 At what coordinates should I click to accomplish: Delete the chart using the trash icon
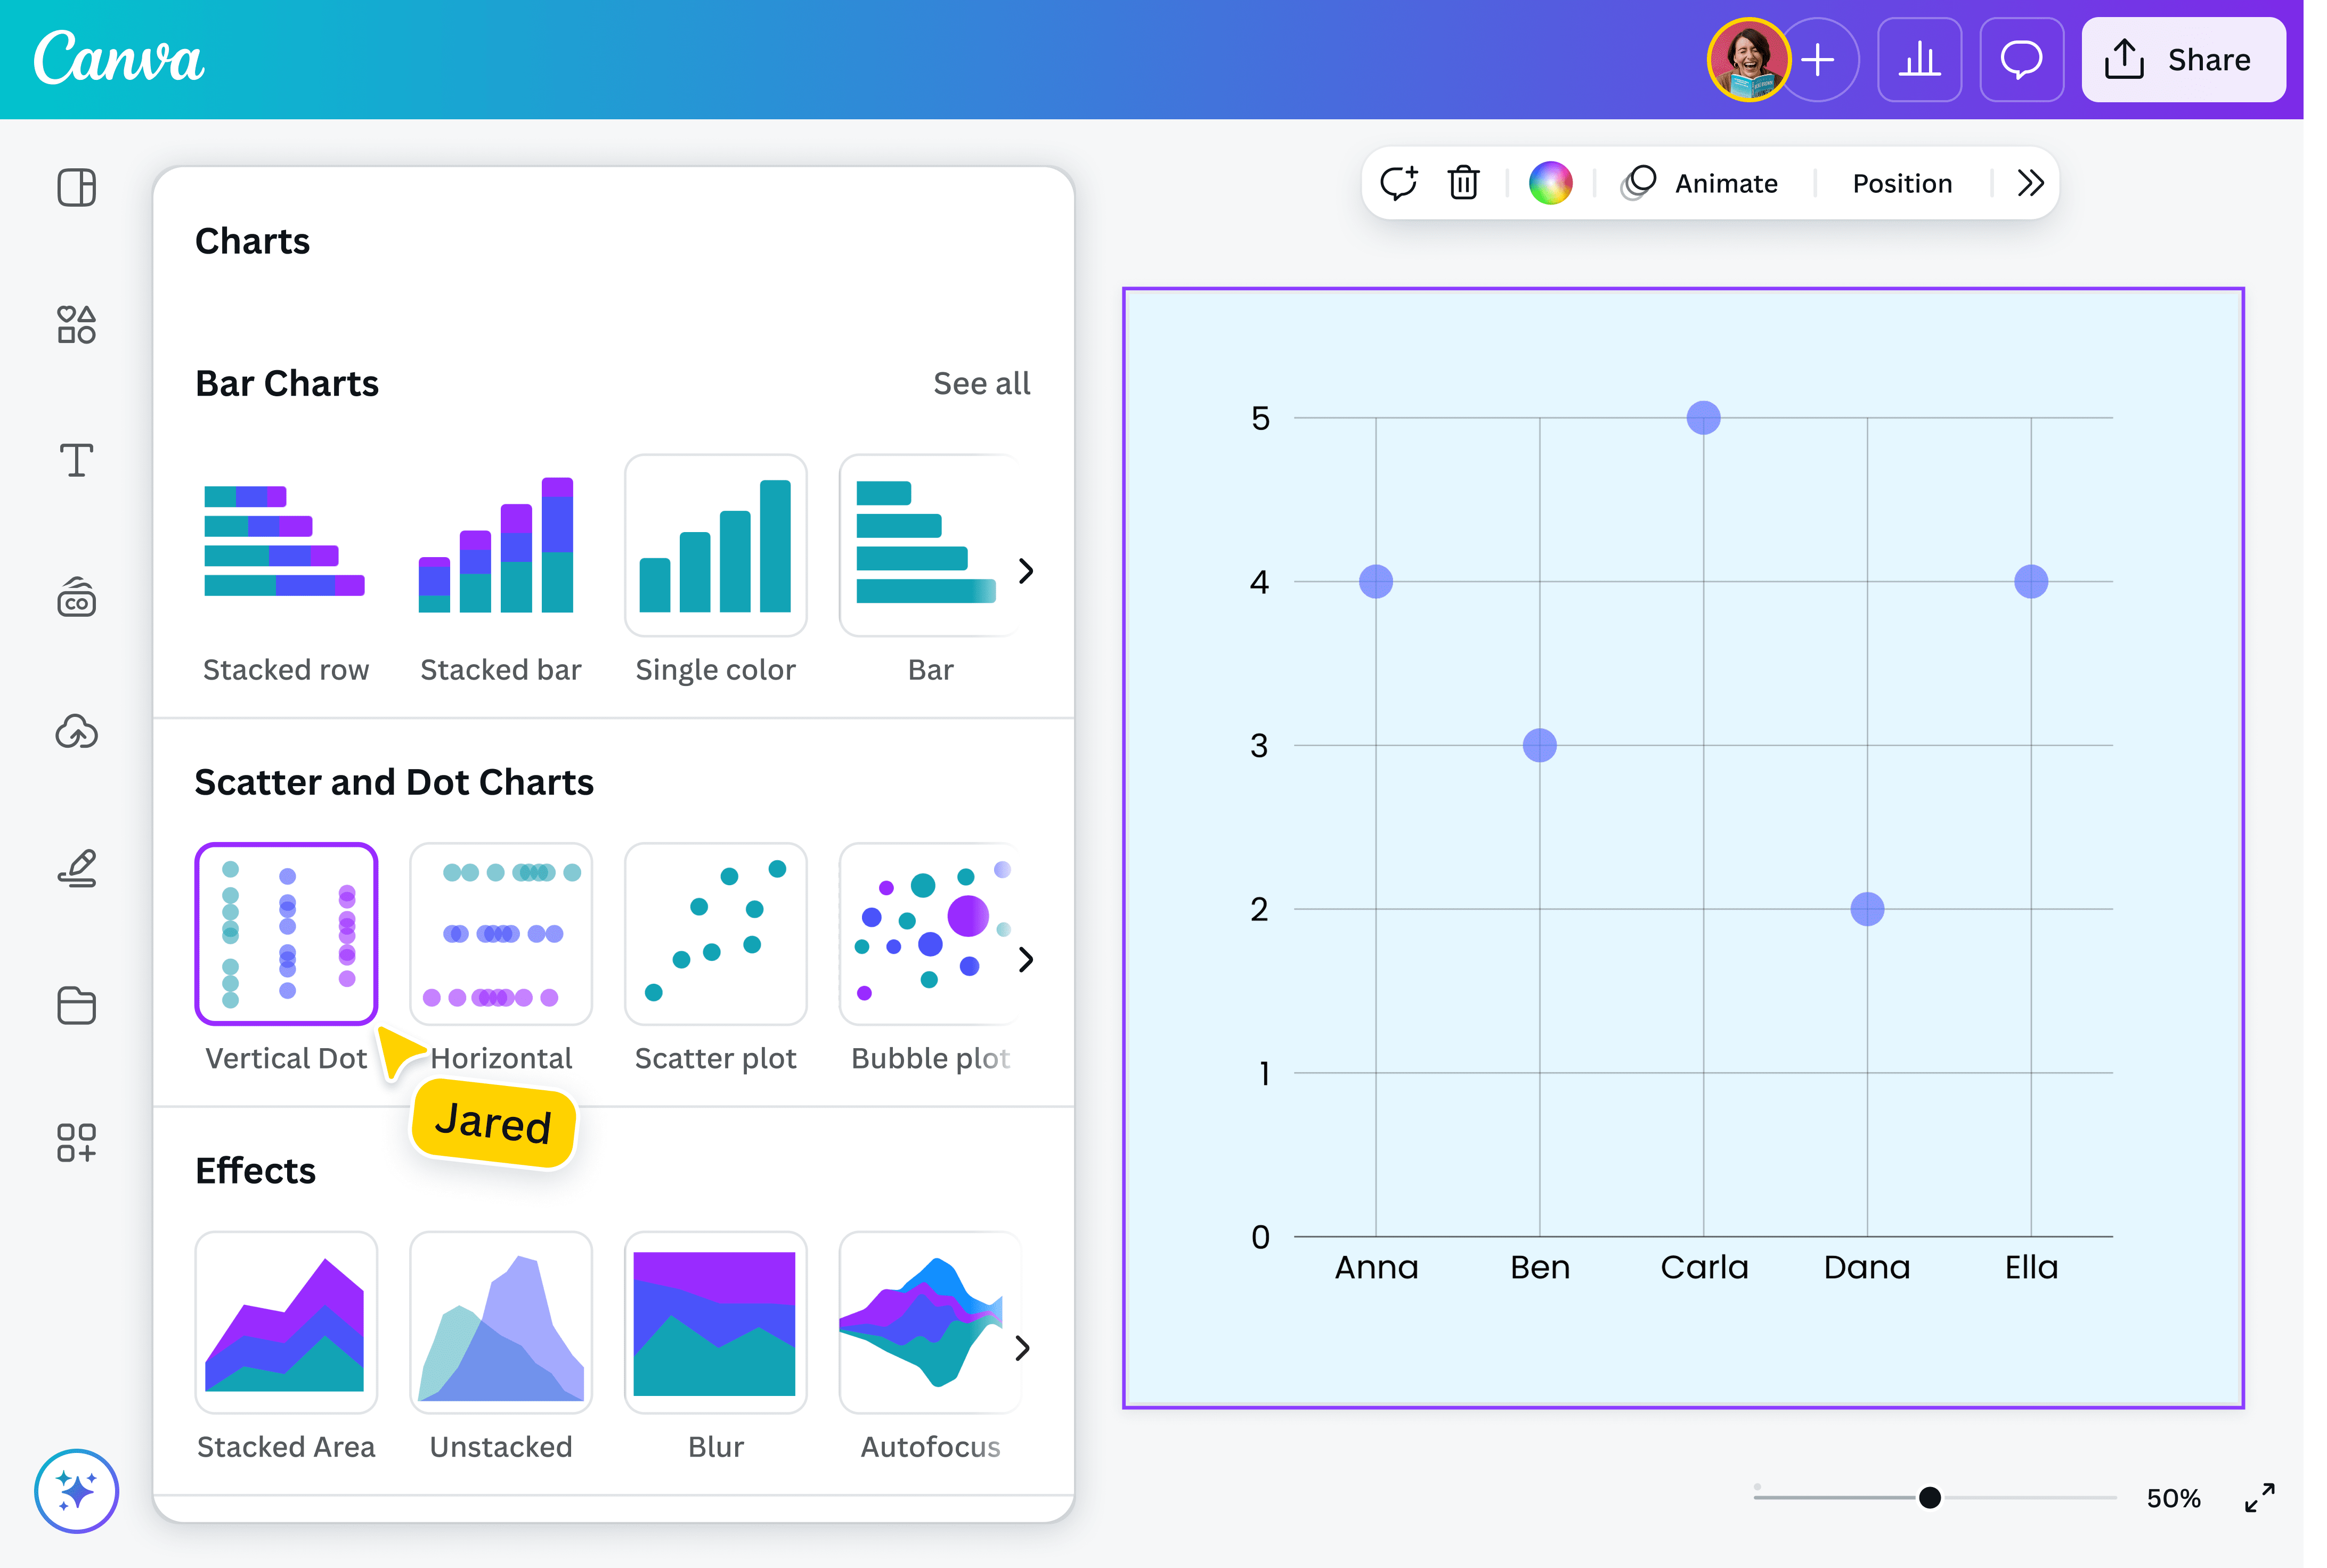[x=1462, y=182]
